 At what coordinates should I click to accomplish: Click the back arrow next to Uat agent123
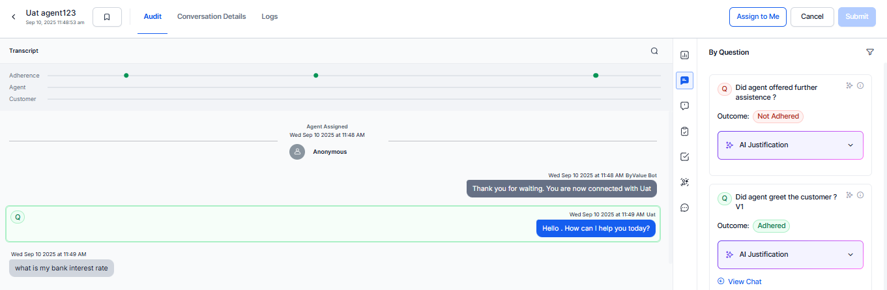[14, 17]
